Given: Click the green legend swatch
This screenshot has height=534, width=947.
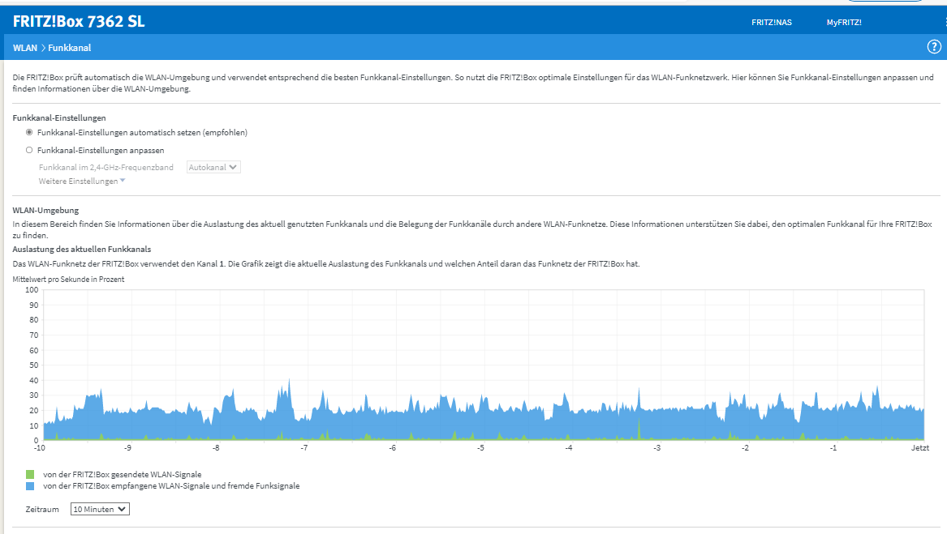Looking at the screenshot, I should coord(30,474).
